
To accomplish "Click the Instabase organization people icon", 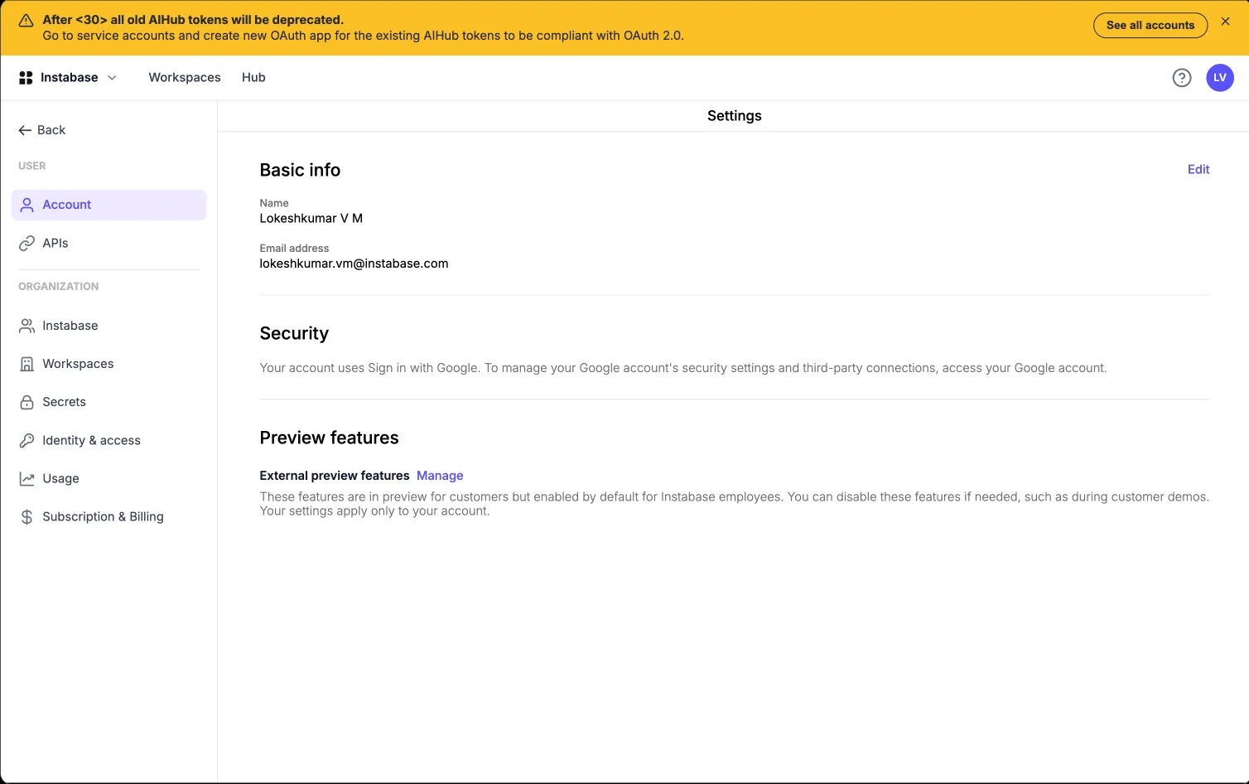I will pyautogui.click(x=27, y=326).
